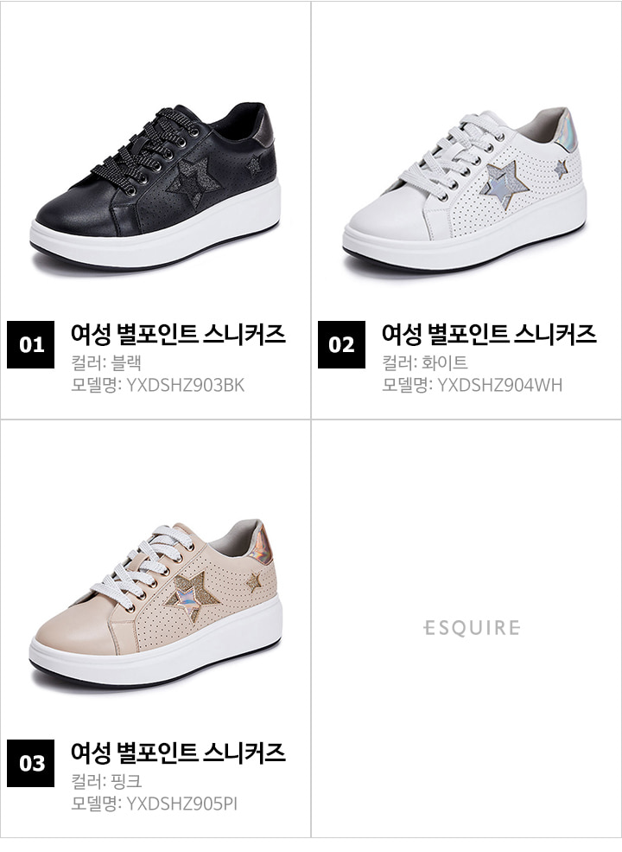Click the black star-point sneaker image

155,186
